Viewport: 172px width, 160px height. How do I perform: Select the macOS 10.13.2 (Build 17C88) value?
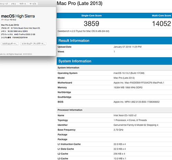[129, 73]
